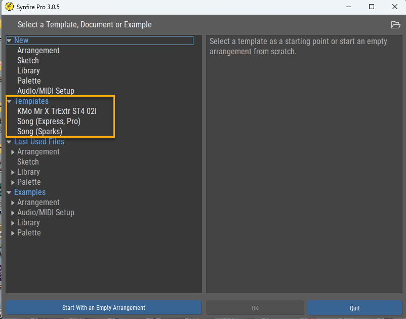Select Arrangement under New
The height and width of the screenshot is (319, 406).
[38, 51]
